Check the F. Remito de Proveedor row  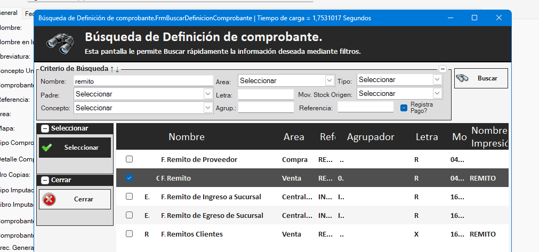click(x=129, y=159)
